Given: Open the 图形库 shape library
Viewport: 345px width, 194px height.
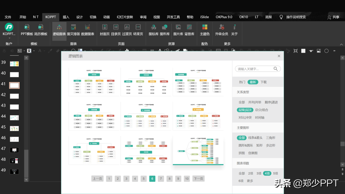Looking at the screenshot, I should point(165,27).
